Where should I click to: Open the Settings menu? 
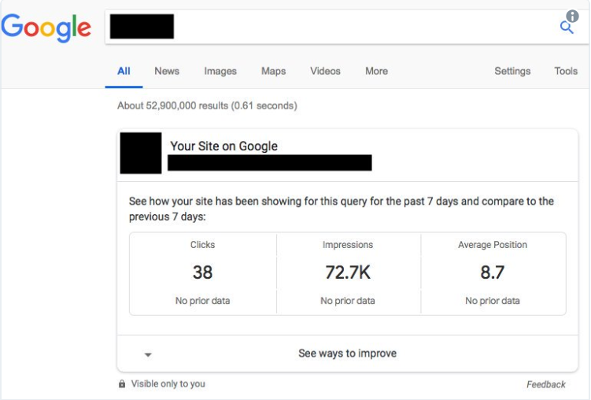512,71
